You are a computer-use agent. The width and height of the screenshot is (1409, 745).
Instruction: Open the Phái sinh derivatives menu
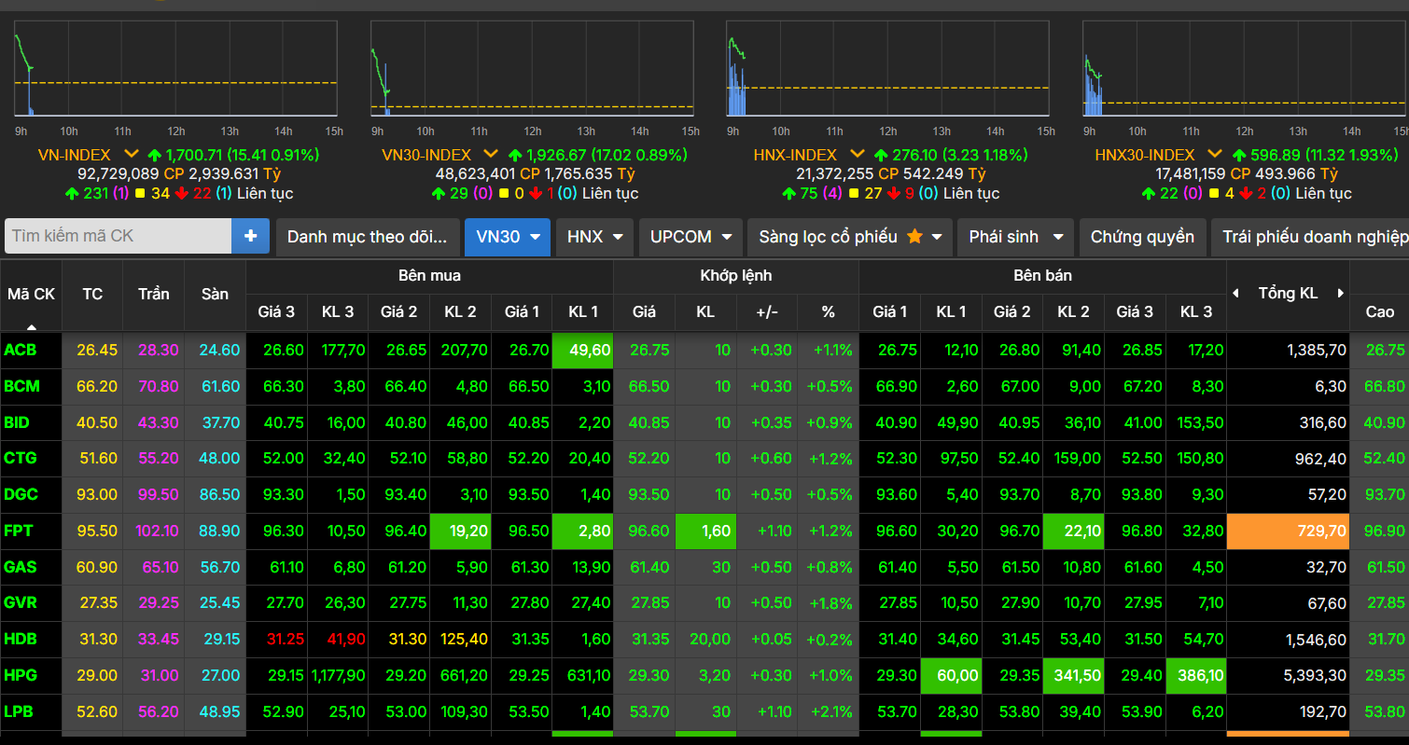pyautogui.click(x=1015, y=237)
